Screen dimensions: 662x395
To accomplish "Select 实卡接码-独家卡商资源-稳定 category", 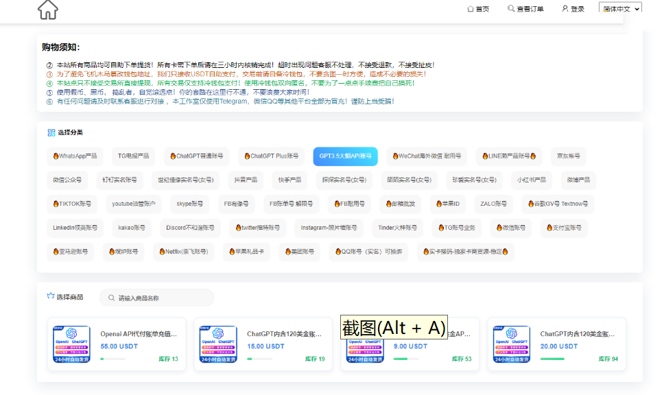I will pos(466,252).
